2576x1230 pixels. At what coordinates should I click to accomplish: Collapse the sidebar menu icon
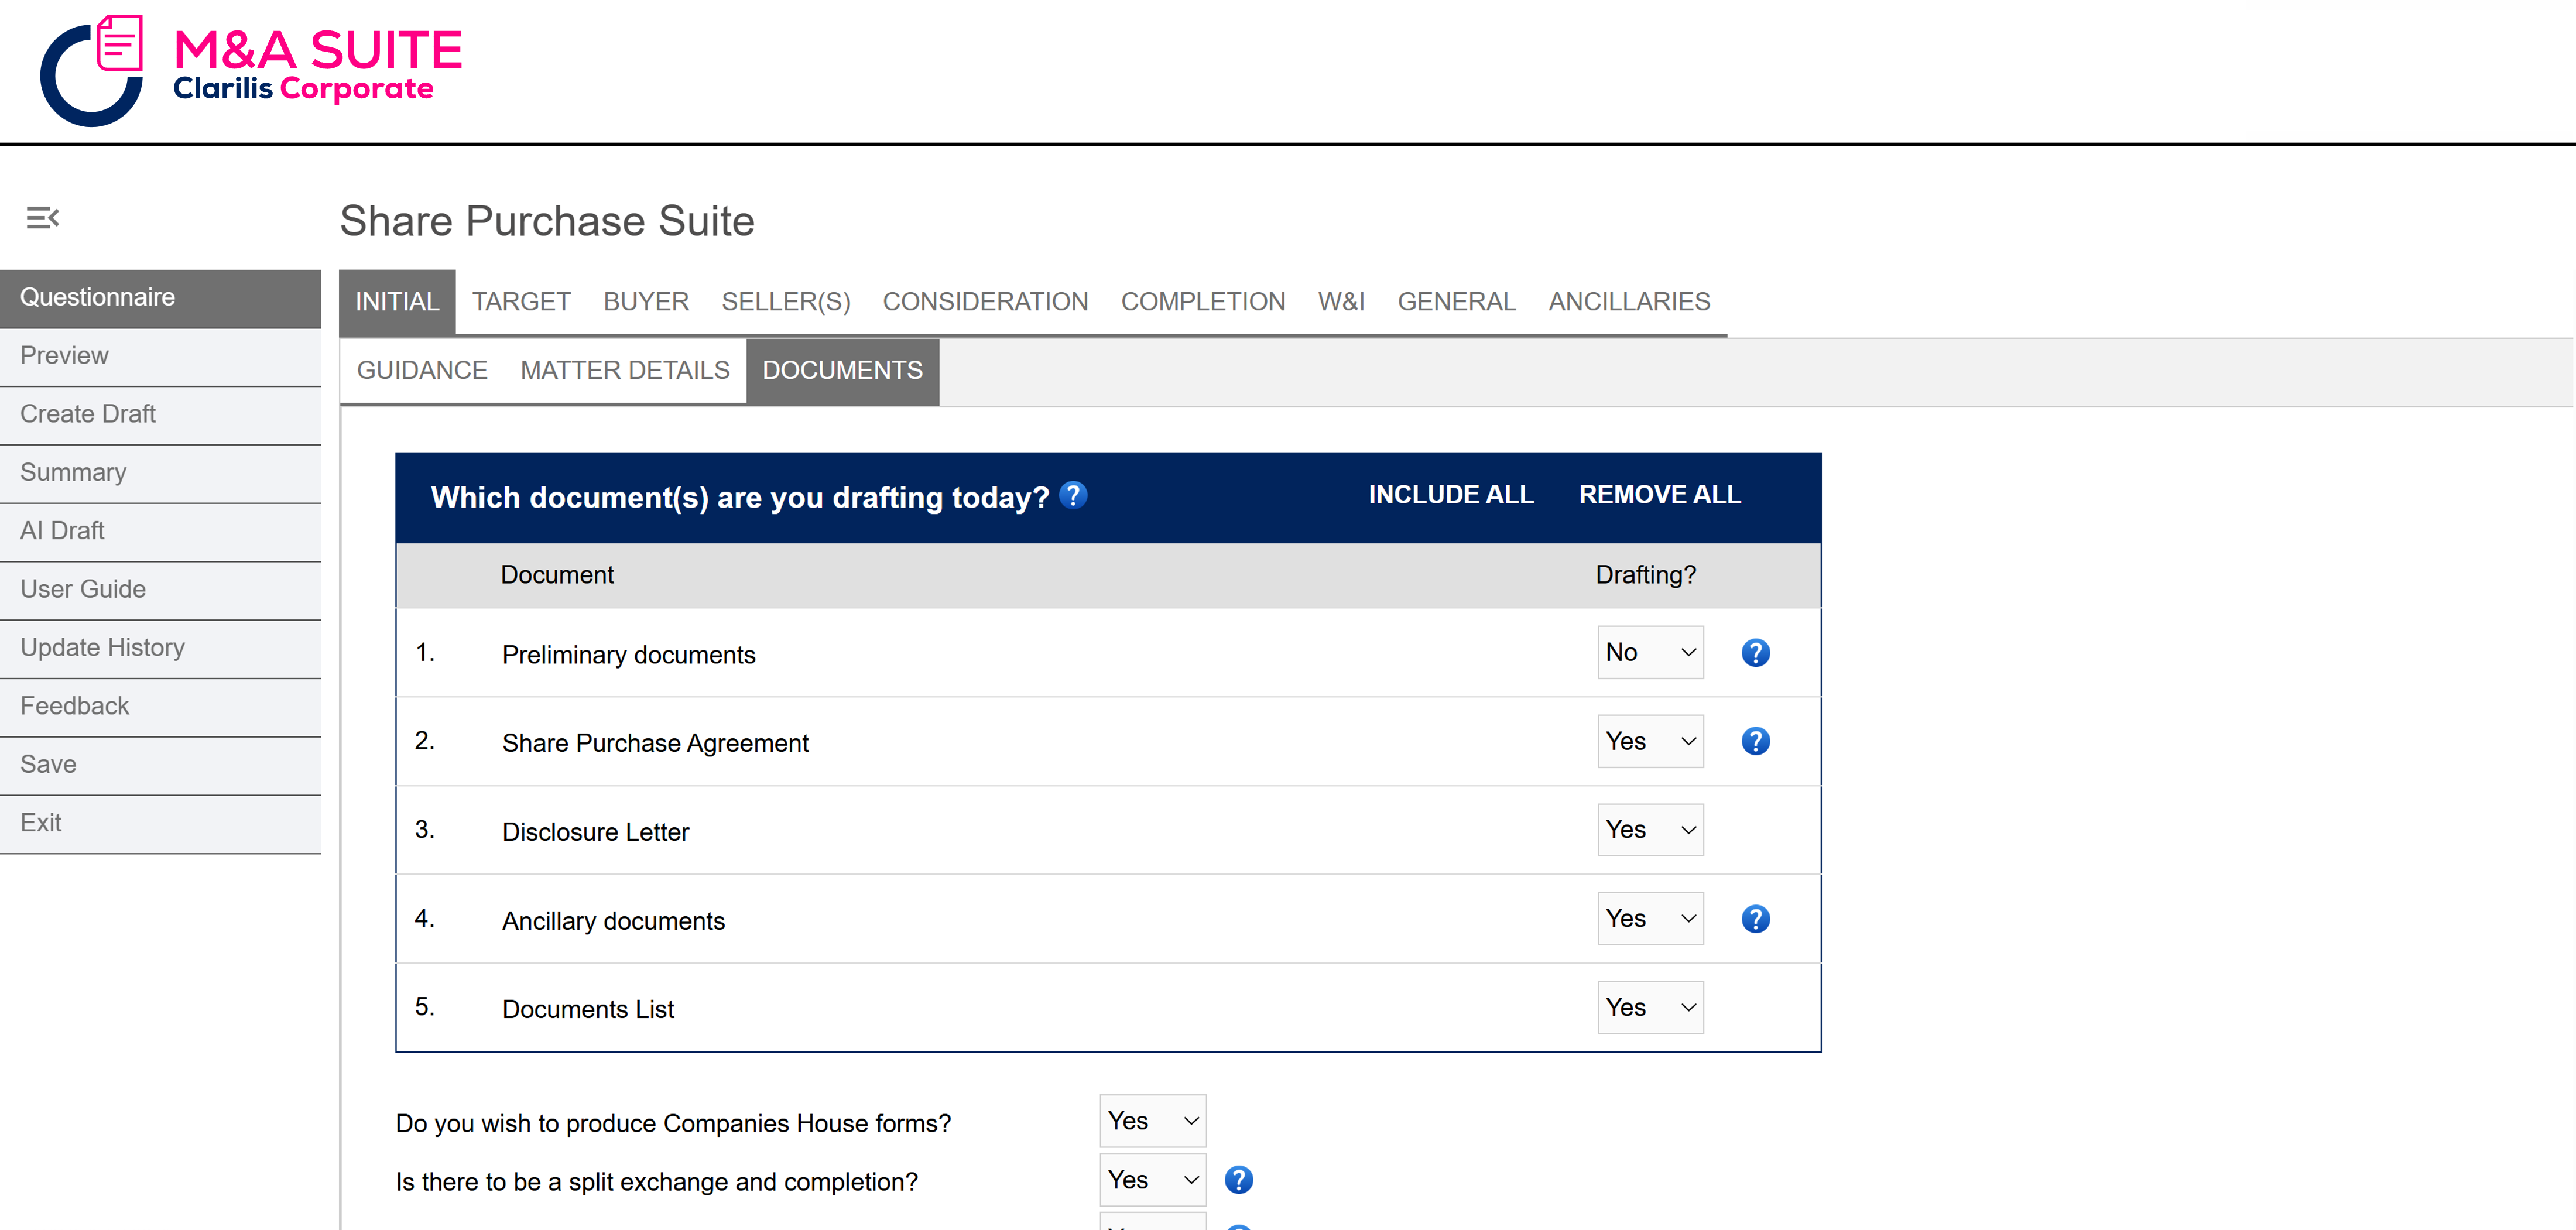pyautogui.click(x=42, y=218)
